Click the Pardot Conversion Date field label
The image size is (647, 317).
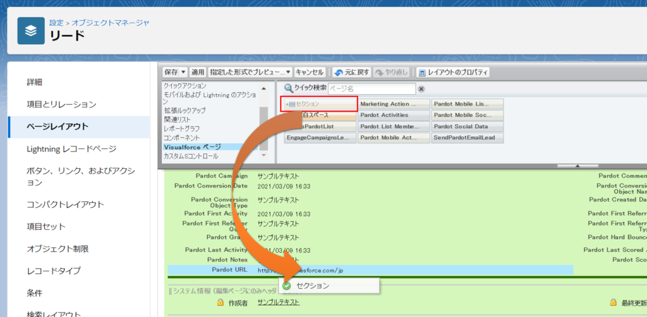211,186
